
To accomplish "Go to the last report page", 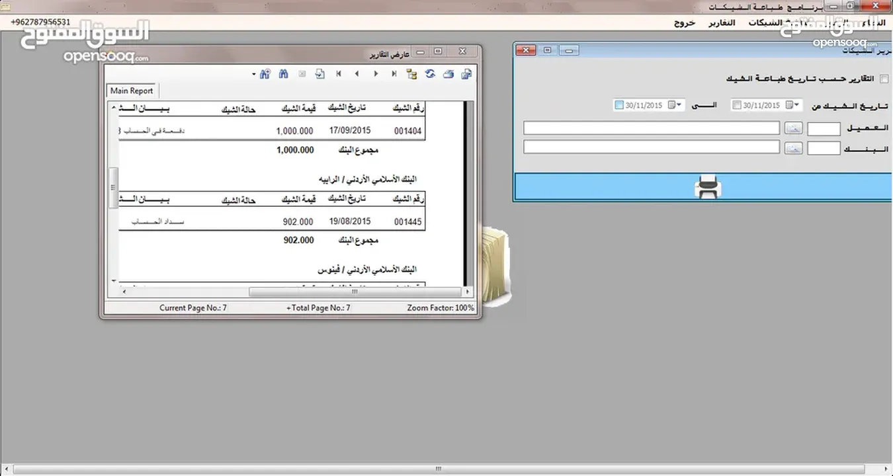I will tap(394, 74).
